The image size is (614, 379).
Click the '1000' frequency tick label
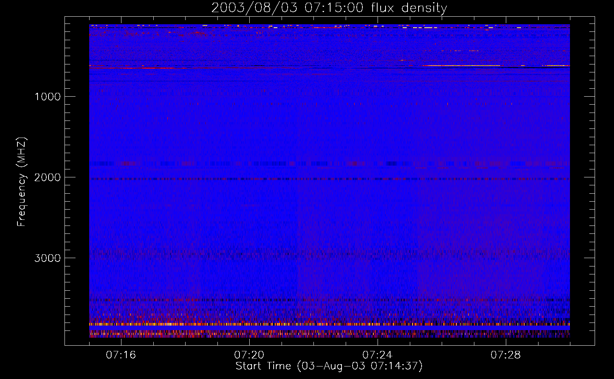click(48, 97)
